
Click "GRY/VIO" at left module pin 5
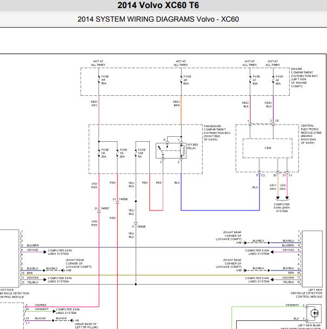[x=32, y=250]
